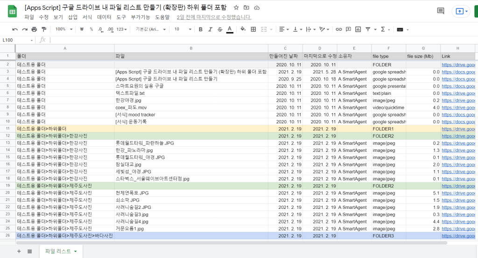Open the 삽입 menu

(x=73, y=17)
